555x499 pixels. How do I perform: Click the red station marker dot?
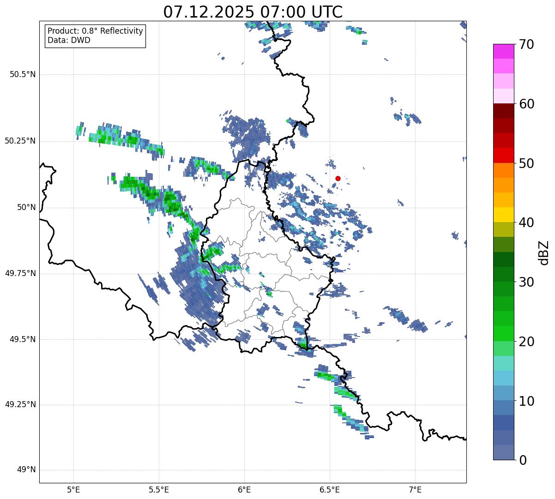(x=338, y=178)
